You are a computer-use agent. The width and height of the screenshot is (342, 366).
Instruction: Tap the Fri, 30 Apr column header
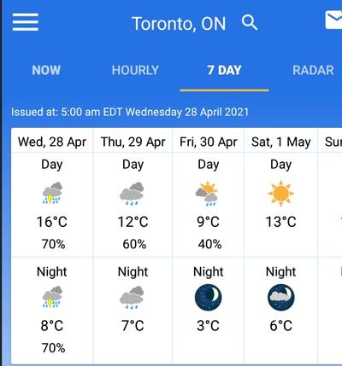pos(209,142)
